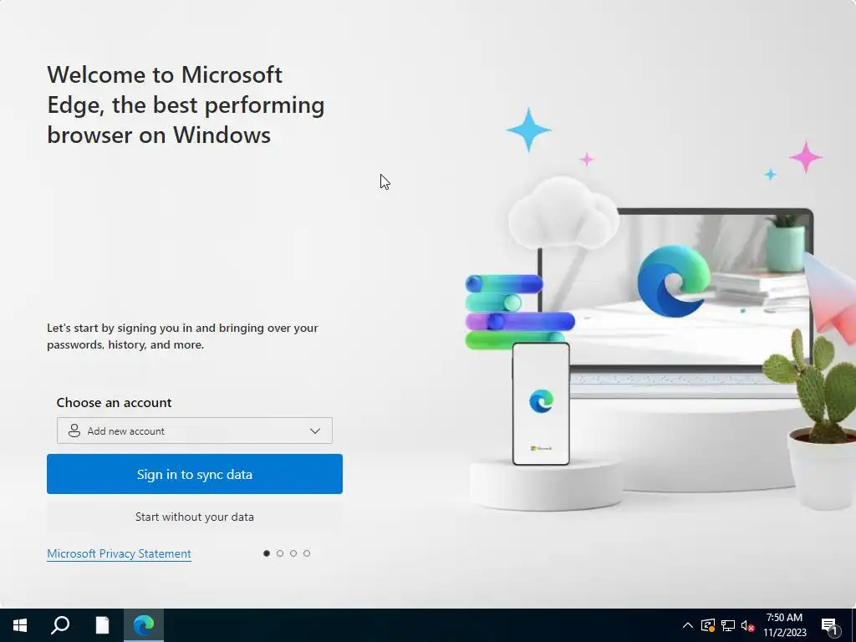This screenshot has width=856, height=642.
Task: Open the Windows Start menu
Action: (20, 625)
